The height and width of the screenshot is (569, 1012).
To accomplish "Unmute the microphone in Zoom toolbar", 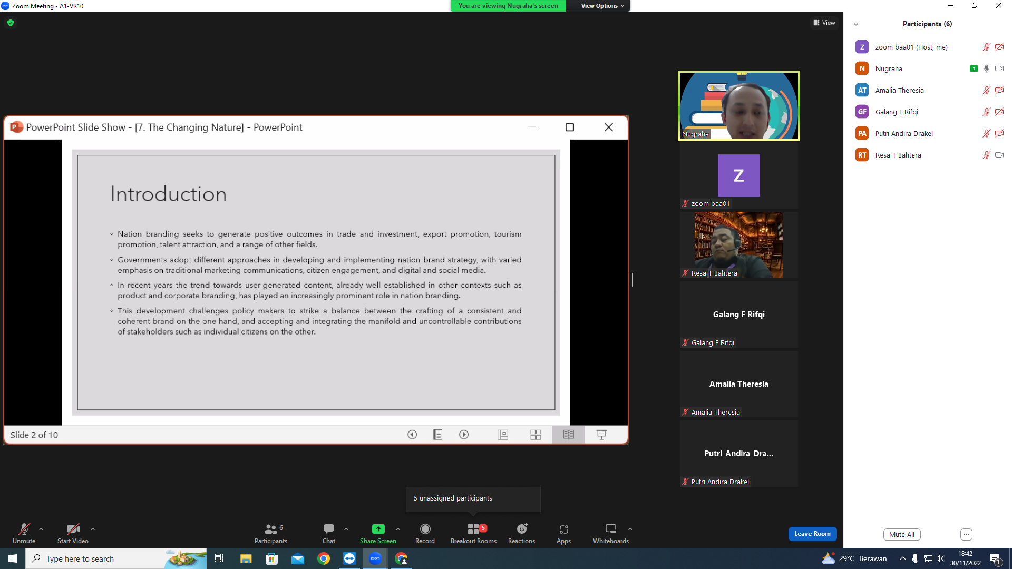I will pyautogui.click(x=24, y=533).
